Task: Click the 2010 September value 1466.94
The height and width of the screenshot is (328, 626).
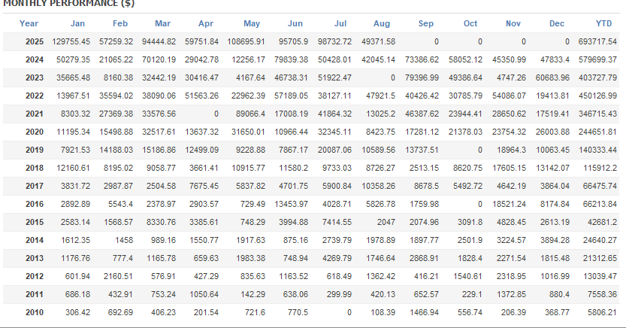Action: pyautogui.click(x=424, y=312)
